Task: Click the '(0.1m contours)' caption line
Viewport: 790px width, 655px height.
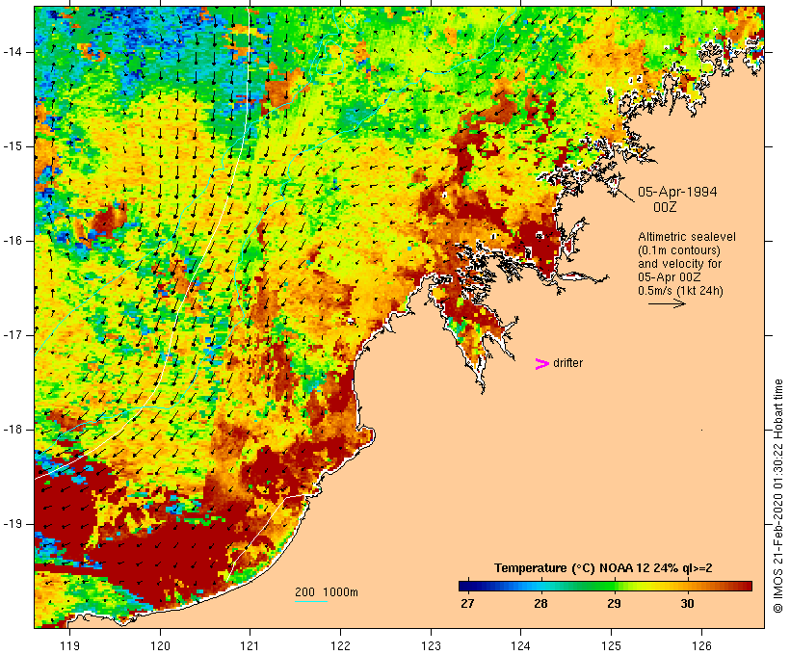Action: tap(678, 249)
